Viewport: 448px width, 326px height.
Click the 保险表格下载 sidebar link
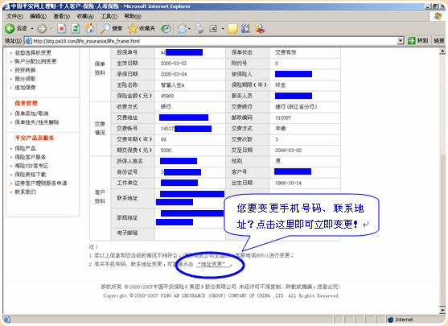31,175
